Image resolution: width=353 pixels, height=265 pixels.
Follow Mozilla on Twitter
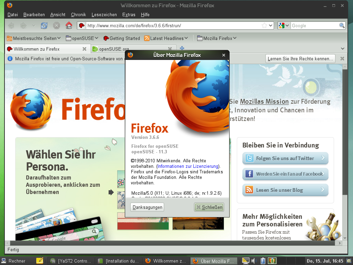pyautogui.click(x=285, y=158)
